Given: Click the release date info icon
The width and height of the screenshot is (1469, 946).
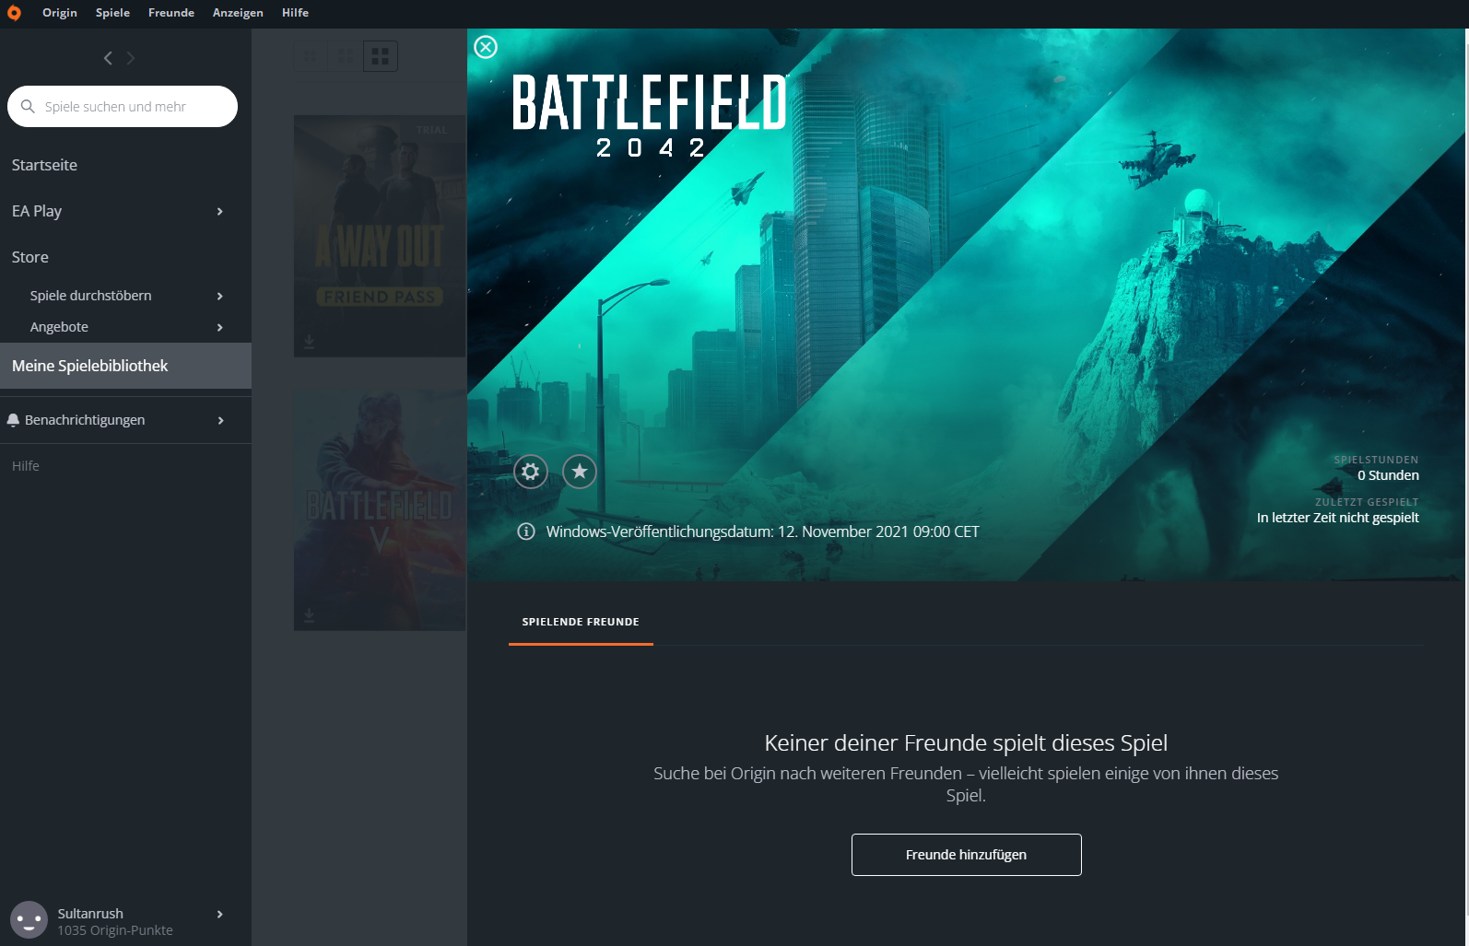Looking at the screenshot, I should tap(526, 531).
